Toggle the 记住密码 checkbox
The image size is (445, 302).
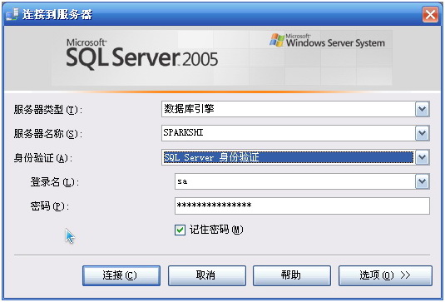click(180, 230)
